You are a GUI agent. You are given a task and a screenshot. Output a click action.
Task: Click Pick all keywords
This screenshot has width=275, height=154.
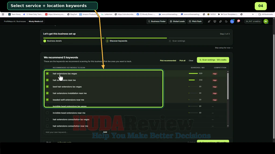point(182,61)
